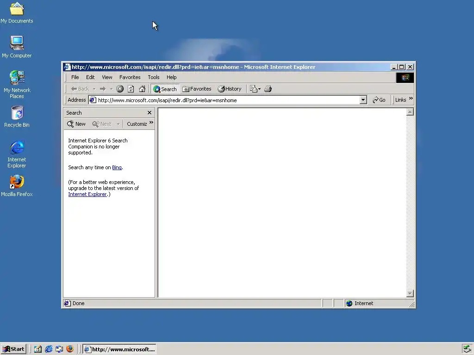Click the window resize grip corner
The image size is (474, 355).
[412, 305]
